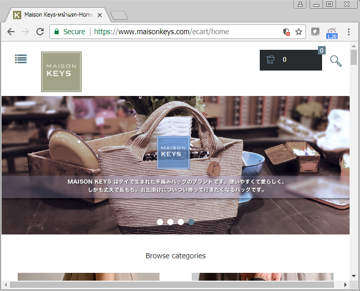360x291 pixels.
Task: Reload the page
Action: tap(40, 32)
